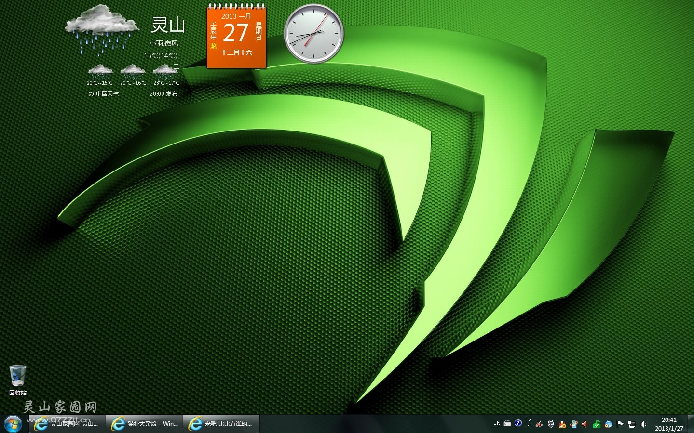Click the taskbar clock showing 20:41

[669, 424]
